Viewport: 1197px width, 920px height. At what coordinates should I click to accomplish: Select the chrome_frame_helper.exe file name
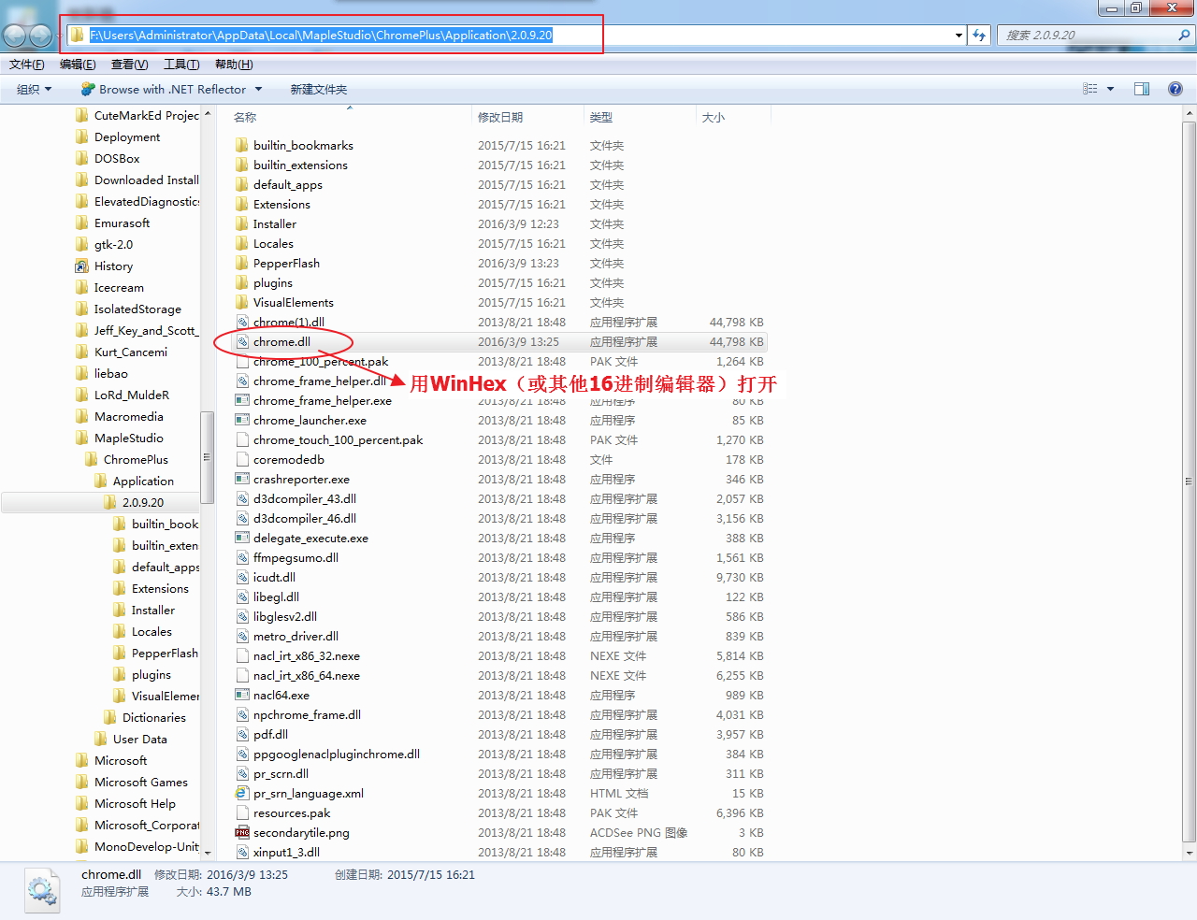pos(323,401)
